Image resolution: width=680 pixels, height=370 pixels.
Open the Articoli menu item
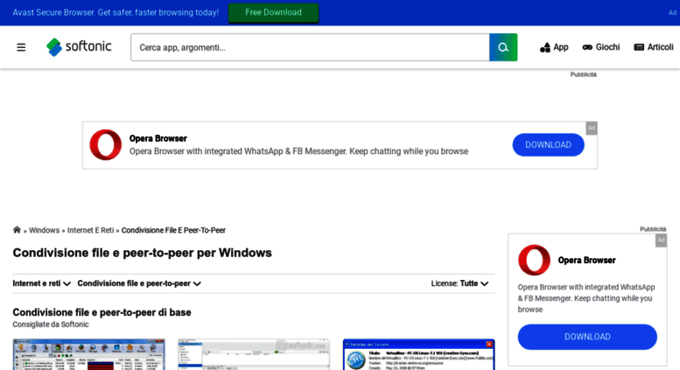tap(653, 47)
